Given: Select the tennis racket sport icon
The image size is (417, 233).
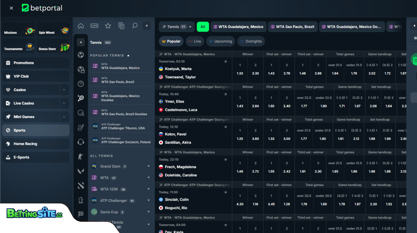Looking at the screenshot, I should tap(81, 98).
